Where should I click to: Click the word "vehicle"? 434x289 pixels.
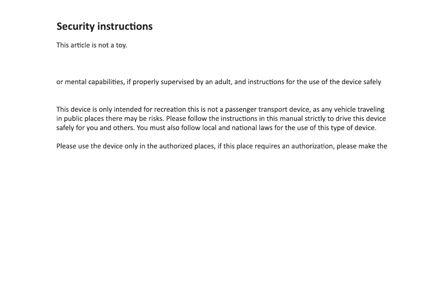[345, 109]
